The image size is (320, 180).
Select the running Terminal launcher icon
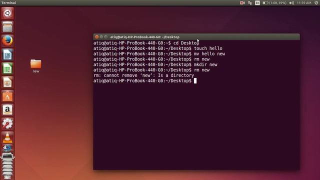(x=7, y=156)
